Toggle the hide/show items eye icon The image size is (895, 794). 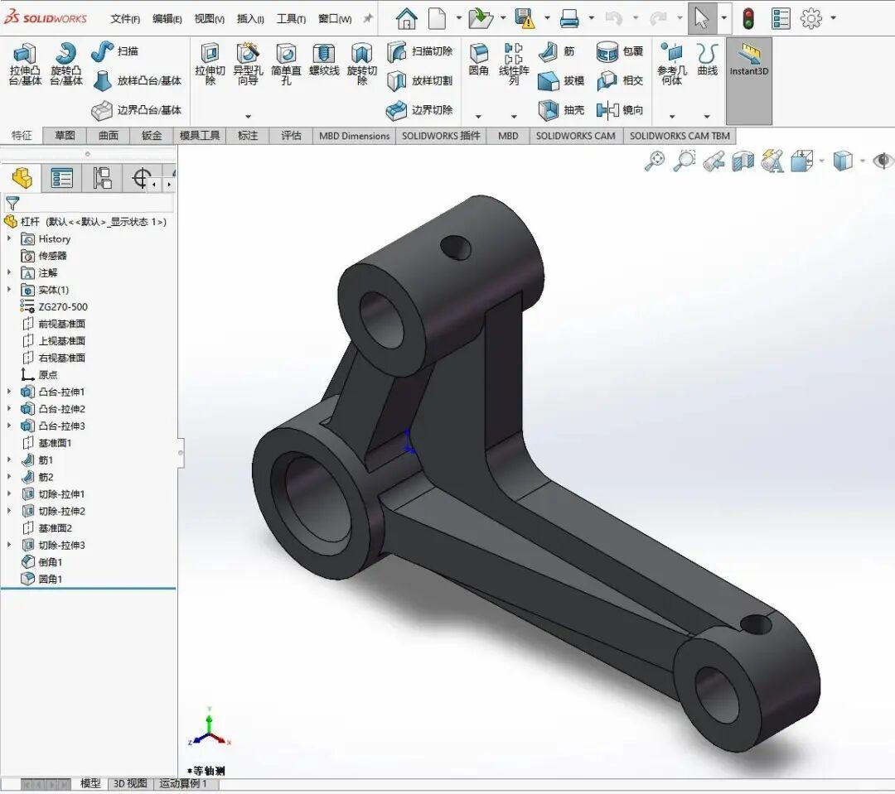pyautogui.click(x=883, y=161)
